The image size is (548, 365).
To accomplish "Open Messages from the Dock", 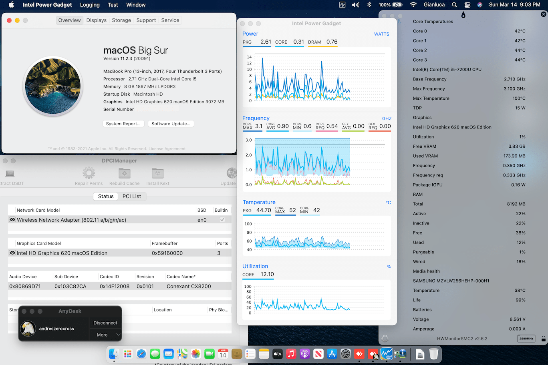I will click(x=155, y=354).
